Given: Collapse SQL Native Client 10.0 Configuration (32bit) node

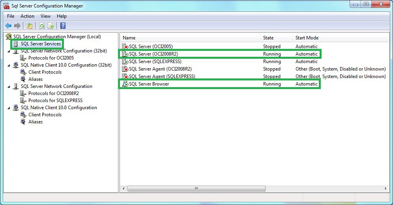Looking at the screenshot, I should pyautogui.click(x=9, y=65).
